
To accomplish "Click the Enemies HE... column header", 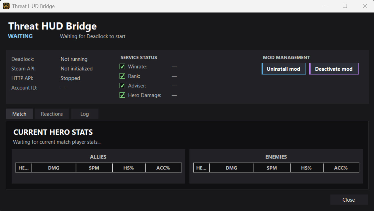I will [201, 168].
